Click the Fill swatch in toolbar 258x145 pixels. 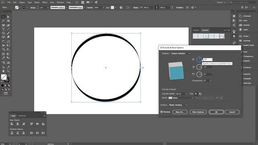click(x=4, y=77)
